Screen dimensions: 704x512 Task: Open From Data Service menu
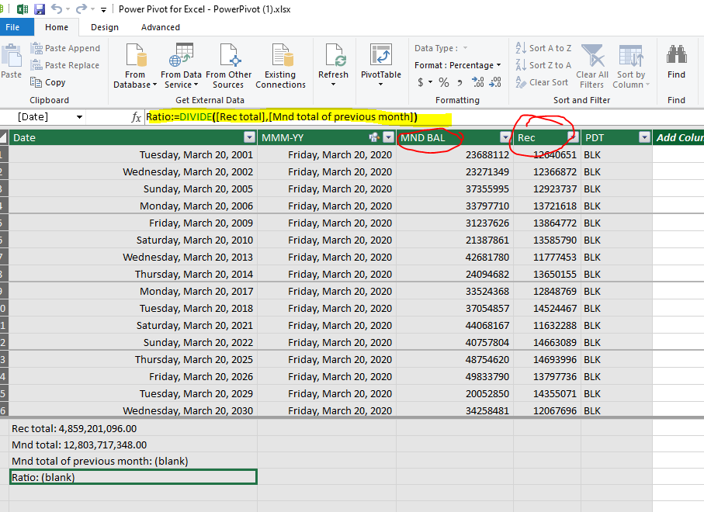(x=181, y=65)
